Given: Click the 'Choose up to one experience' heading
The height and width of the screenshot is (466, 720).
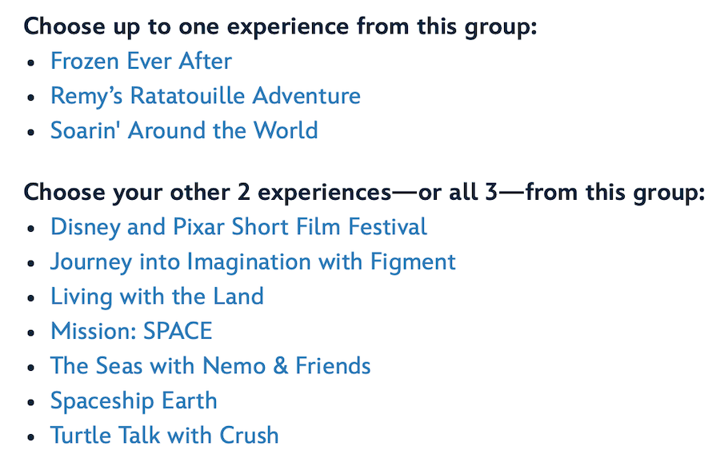Looking at the screenshot, I should pyautogui.click(x=280, y=26).
